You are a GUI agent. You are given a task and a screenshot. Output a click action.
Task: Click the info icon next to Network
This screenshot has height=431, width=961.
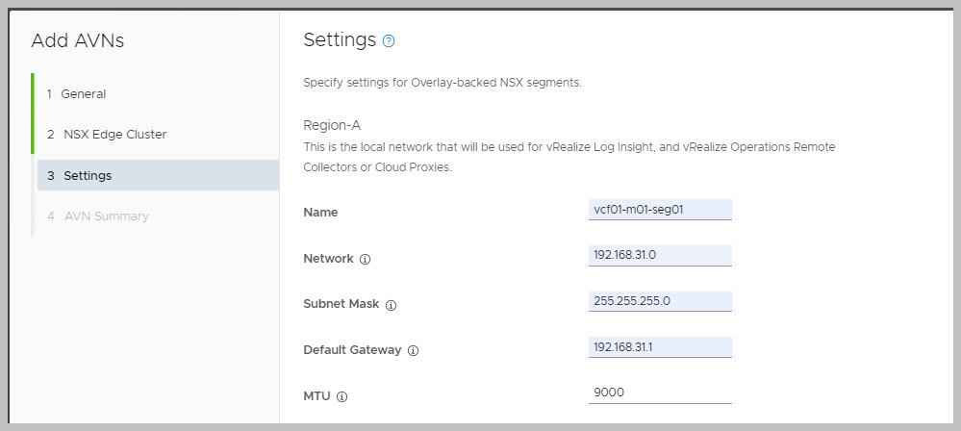pos(365,260)
